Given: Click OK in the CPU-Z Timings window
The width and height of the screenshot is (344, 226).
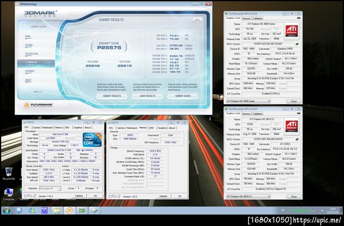Looking at the screenshot, I should click(x=179, y=196).
